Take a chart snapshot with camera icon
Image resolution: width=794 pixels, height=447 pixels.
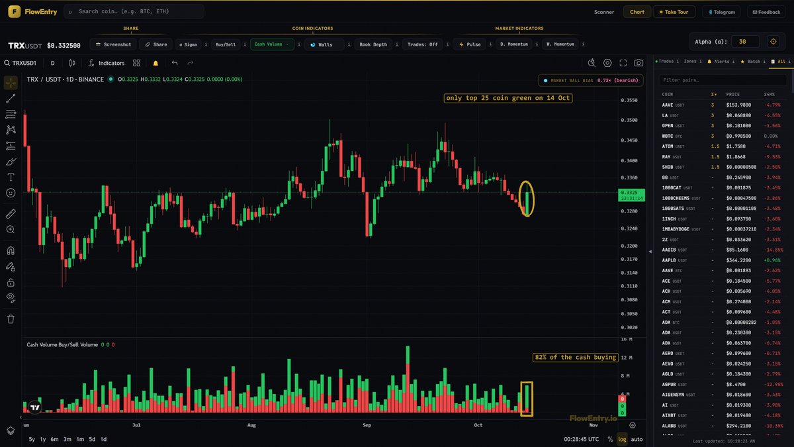point(639,63)
